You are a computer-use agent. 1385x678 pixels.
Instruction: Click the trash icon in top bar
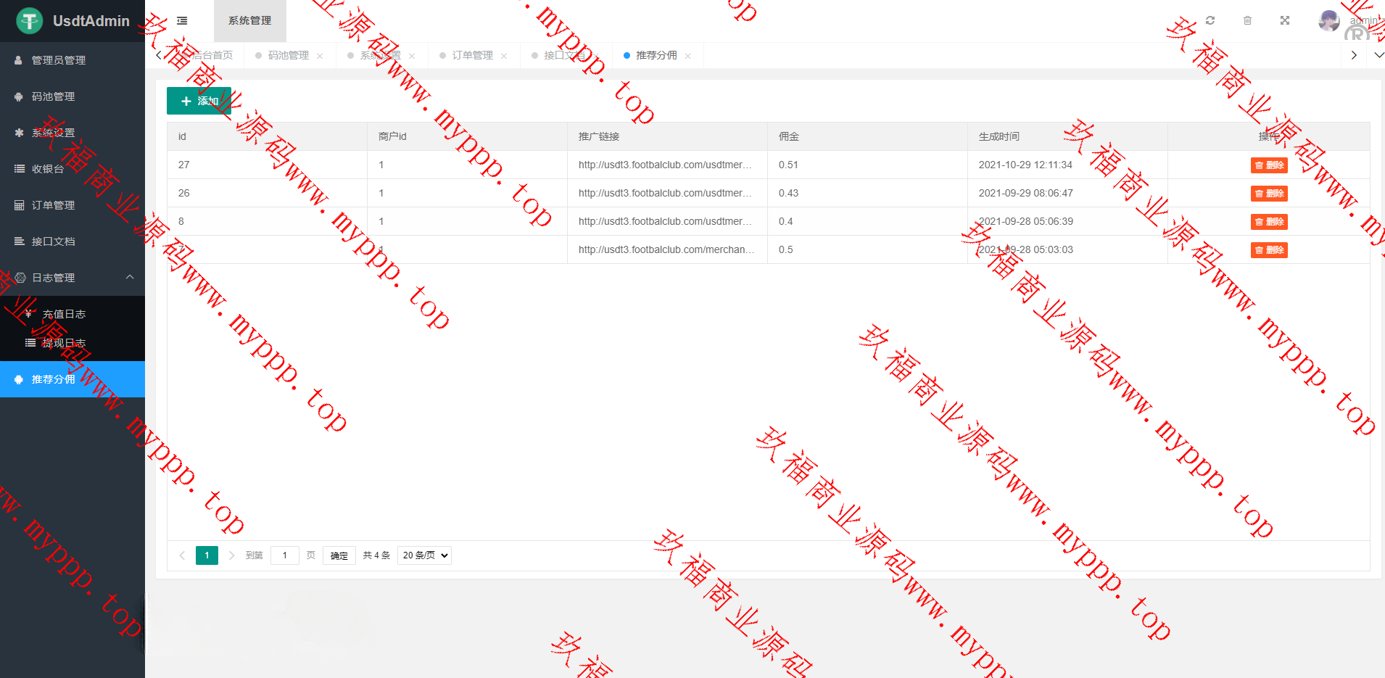click(1247, 20)
